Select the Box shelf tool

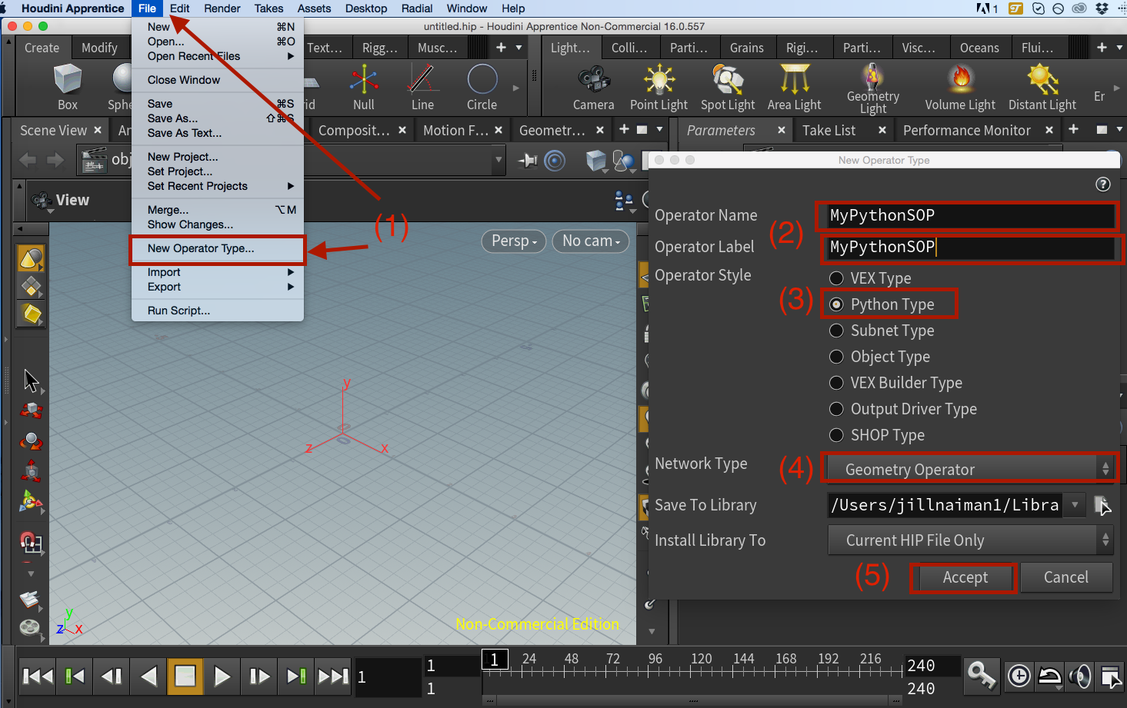tap(68, 88)
